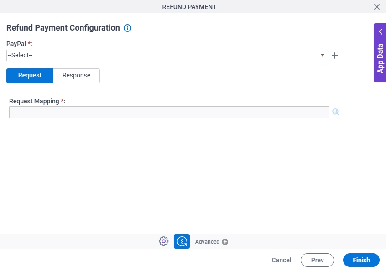Close the Refund Payment dialog
386x271 pixels.
coord(376,7)
